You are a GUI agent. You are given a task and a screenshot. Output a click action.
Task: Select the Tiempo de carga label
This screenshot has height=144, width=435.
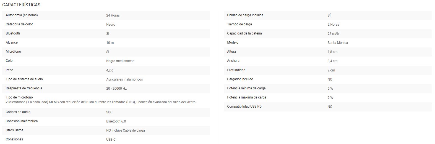(239, 24)
